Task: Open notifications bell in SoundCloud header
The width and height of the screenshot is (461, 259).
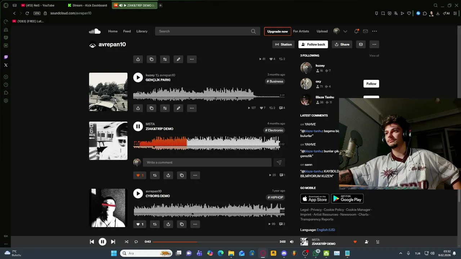Action: pos(356,31)
